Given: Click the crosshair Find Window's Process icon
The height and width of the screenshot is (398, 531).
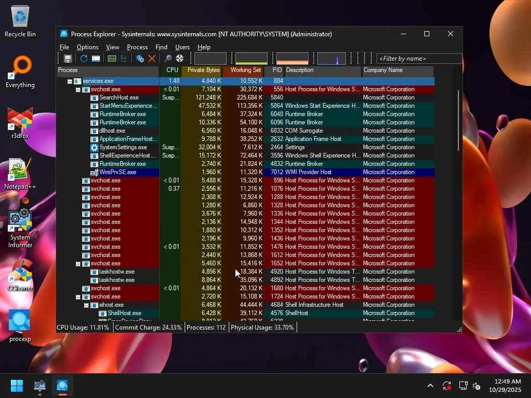Looking at the screenshot, I should point(180,59).
